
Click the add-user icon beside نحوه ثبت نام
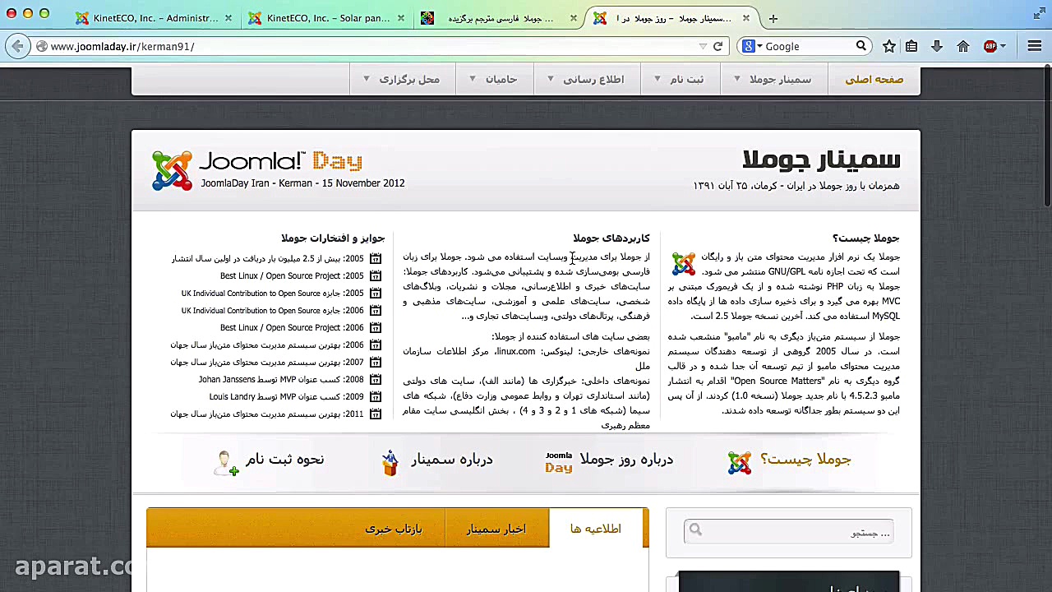[x=225, y=462]
